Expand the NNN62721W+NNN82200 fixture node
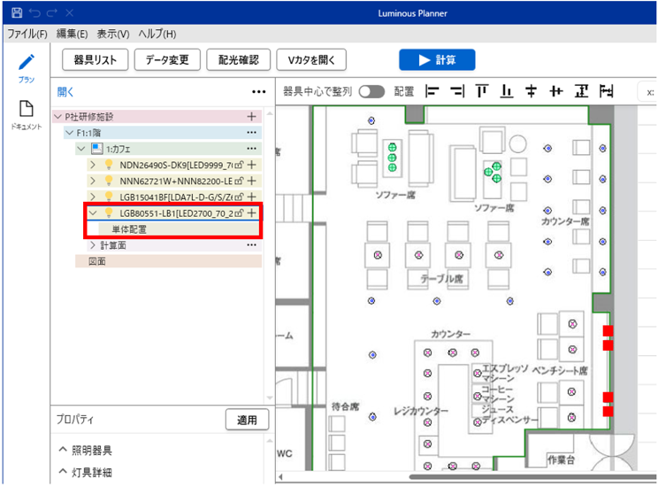 [93, 181]
